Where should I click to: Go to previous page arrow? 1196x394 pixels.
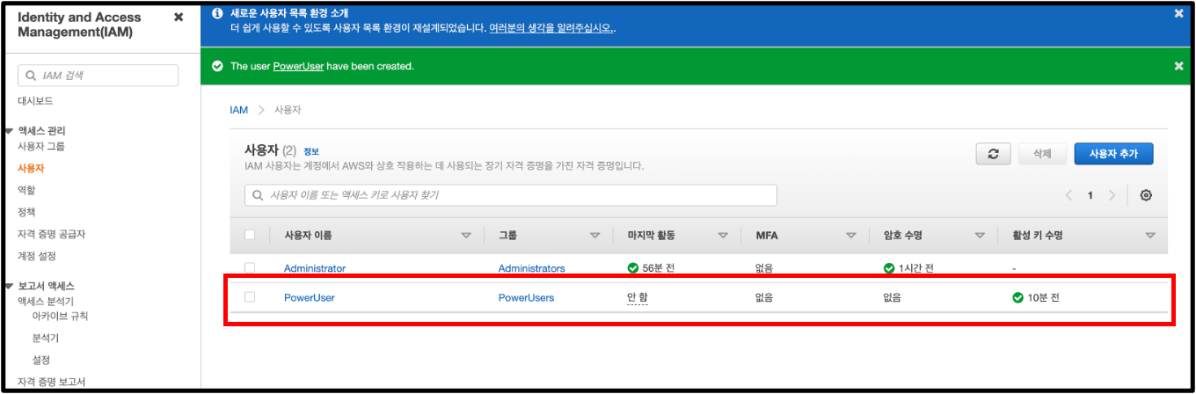coord(1068,195)
